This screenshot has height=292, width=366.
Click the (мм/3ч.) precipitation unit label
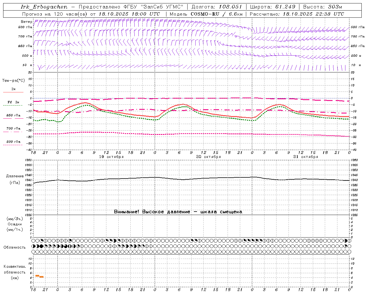point(15,219)
